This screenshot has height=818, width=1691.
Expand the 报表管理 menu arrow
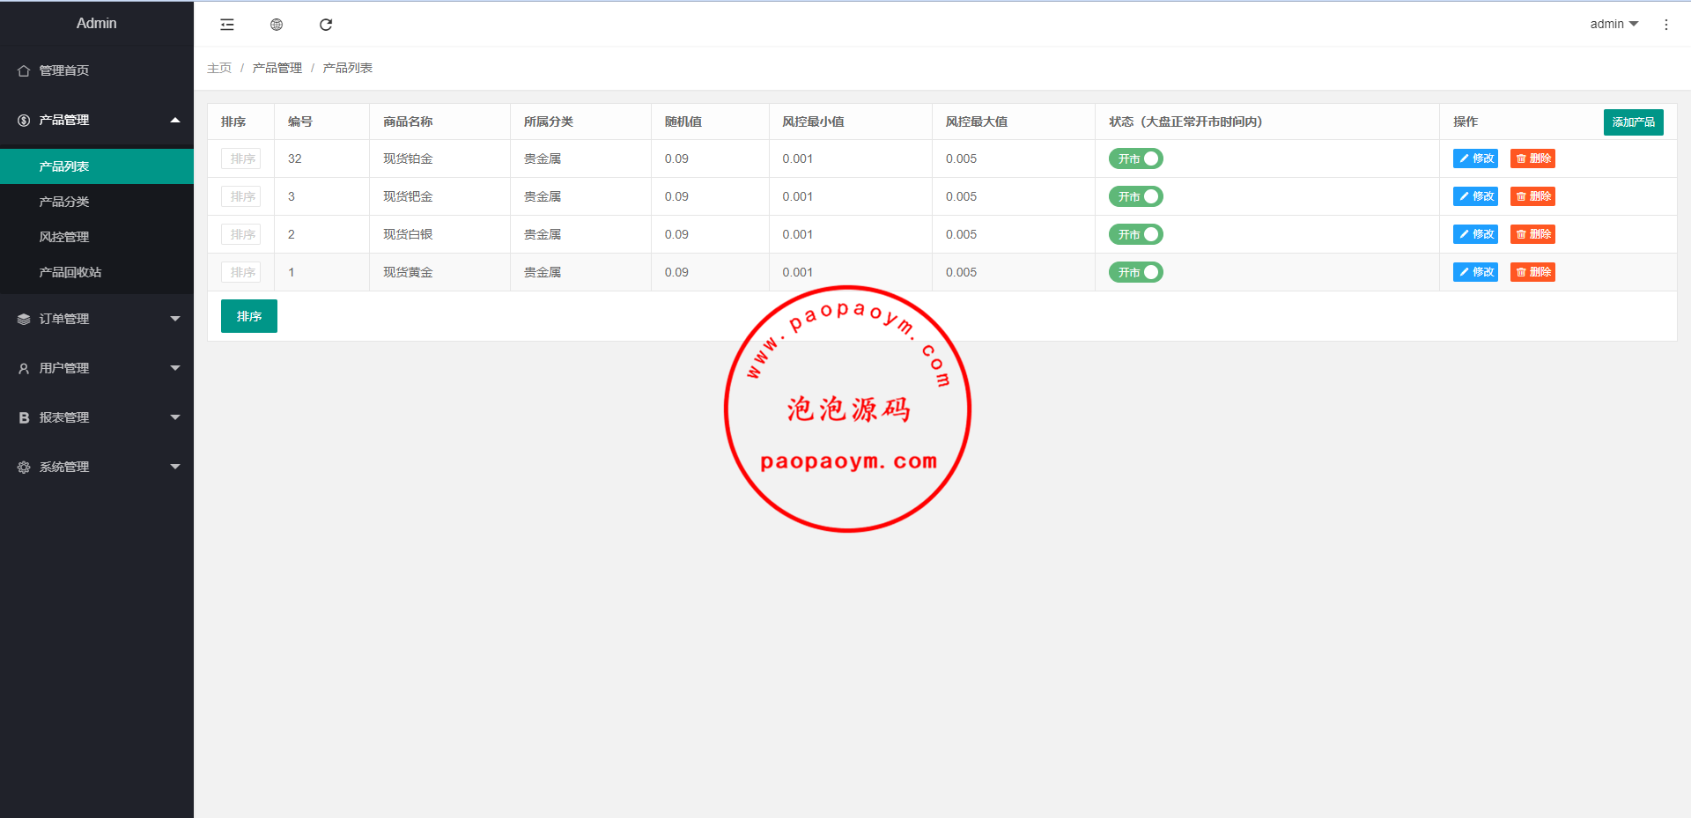[x=174, y=417]
